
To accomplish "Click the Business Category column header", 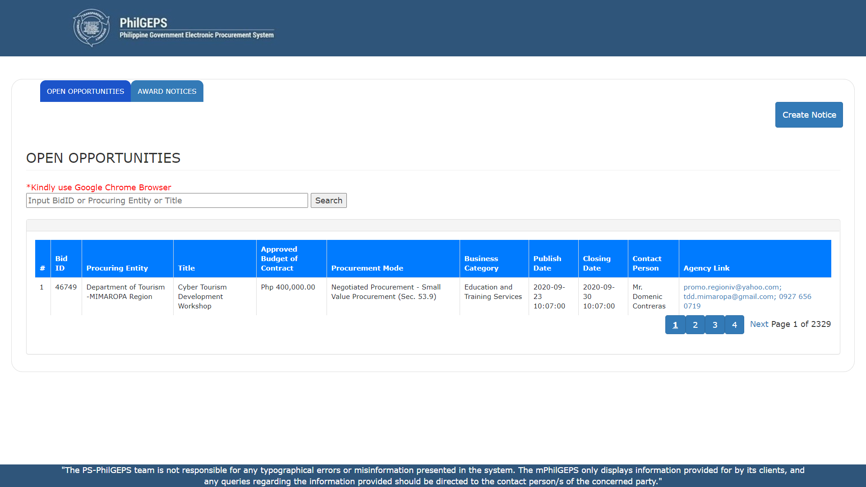I will tap(494, 258).
